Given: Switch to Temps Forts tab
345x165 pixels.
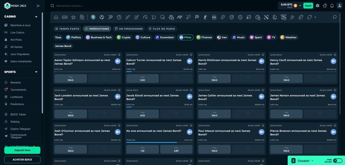Looking at the screenshot, I should click(x=67, y=29).
